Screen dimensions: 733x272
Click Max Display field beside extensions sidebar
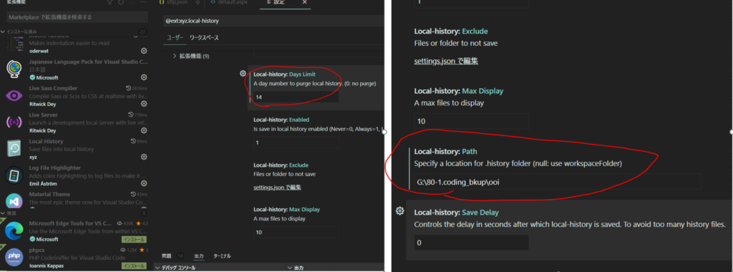click(x=296, y=233)
